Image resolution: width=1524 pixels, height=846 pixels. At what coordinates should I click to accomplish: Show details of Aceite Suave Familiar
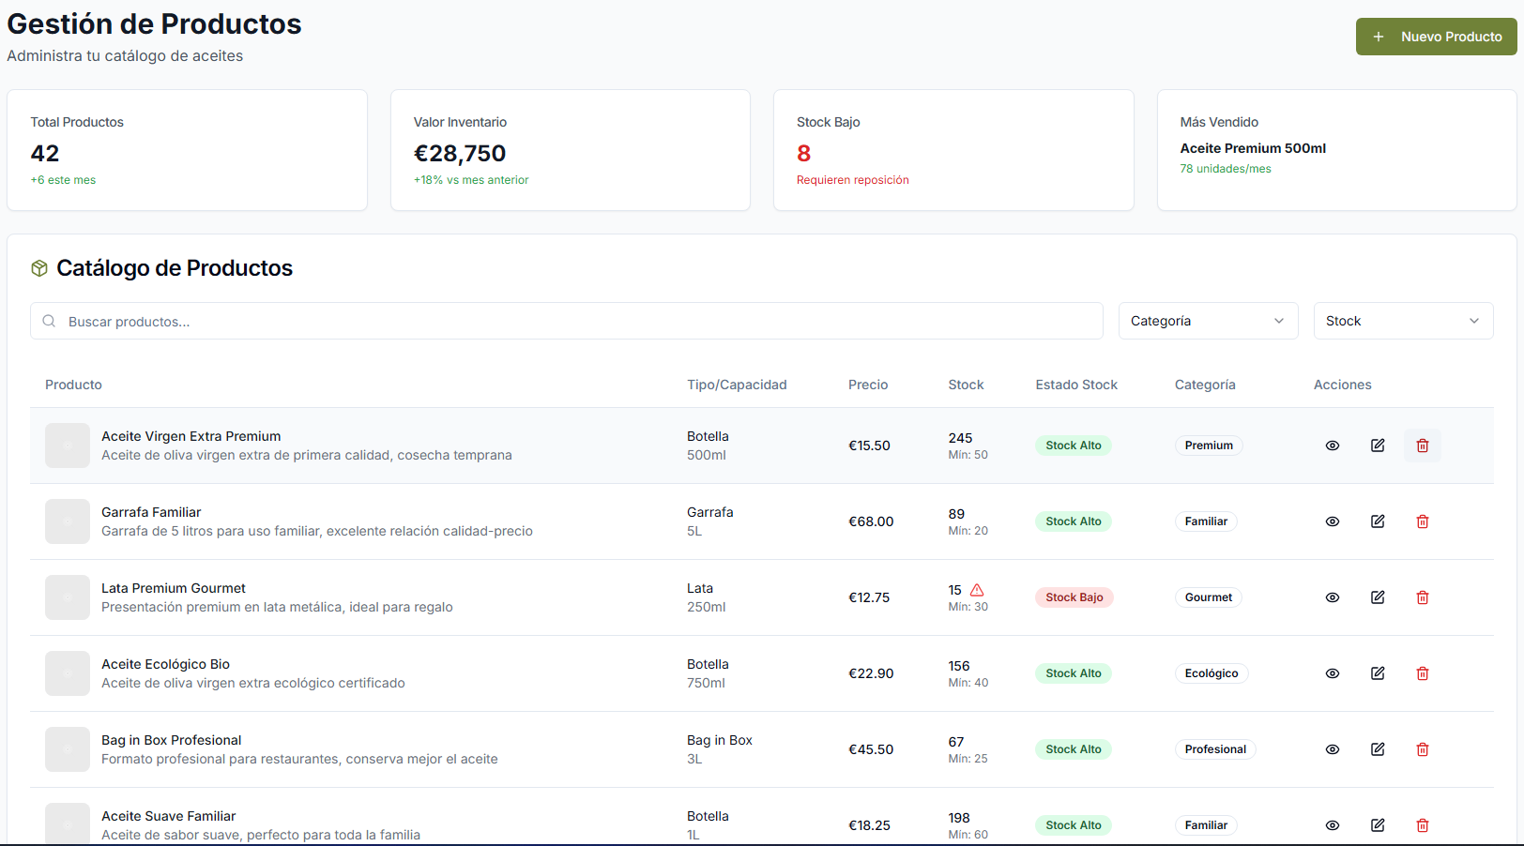1333,825
